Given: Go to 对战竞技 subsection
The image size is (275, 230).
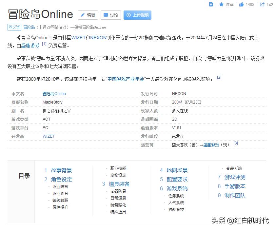Looking at the screenshot, I should [176, 209].
